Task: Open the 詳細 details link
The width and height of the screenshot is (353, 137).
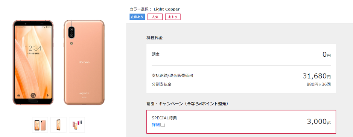Action: (156, 125)
